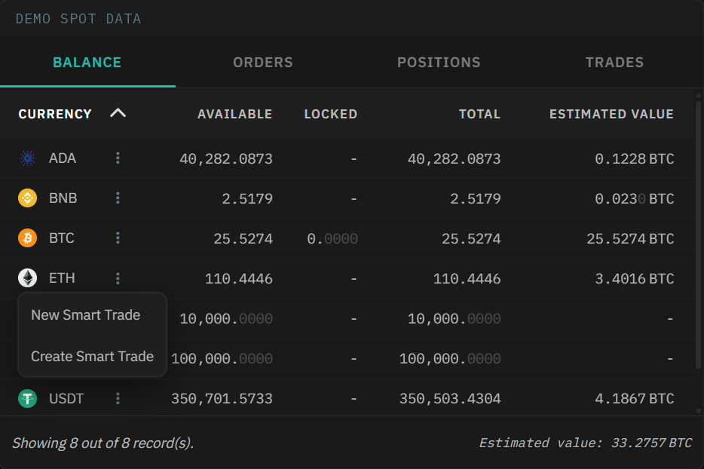The height and width of the screenshot is (469, 704).
Task: Sort by AVAILABLE column header
Action: pos(235,114)
